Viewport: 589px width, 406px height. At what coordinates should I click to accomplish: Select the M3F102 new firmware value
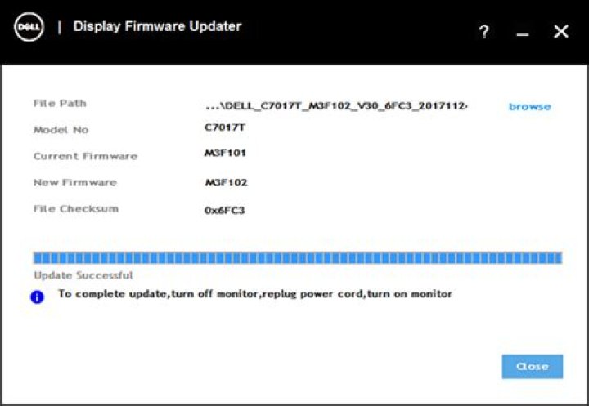[226, 182]
